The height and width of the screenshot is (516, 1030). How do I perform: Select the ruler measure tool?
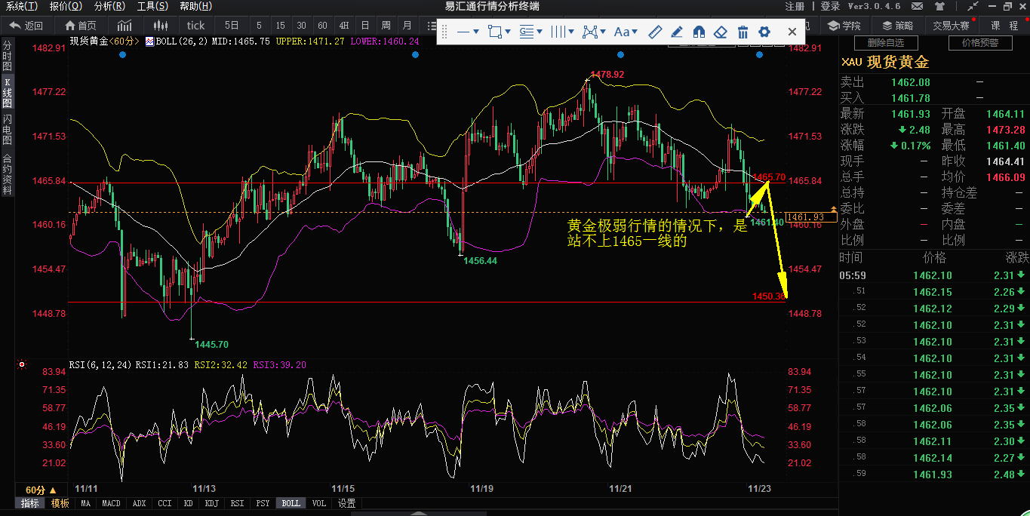coord(655,32)
